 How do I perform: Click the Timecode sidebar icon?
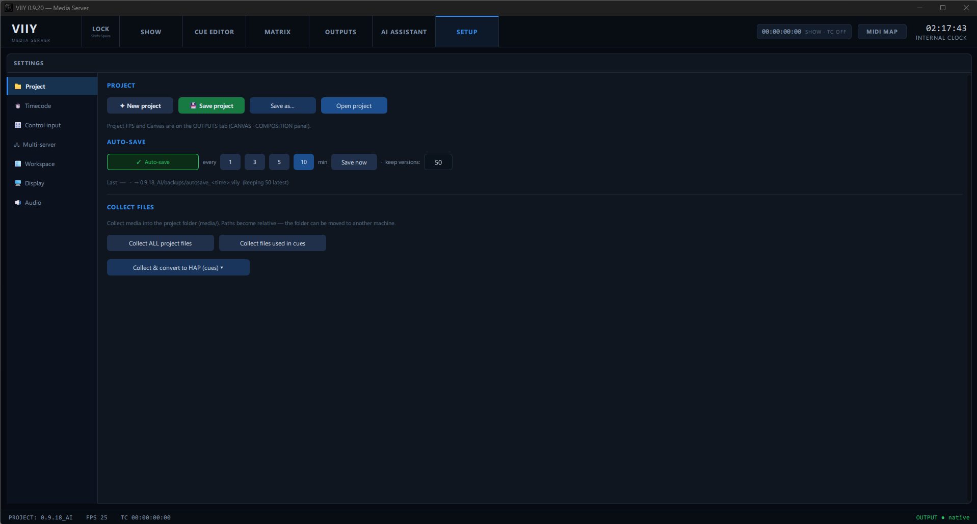click(x=18, y=106)
